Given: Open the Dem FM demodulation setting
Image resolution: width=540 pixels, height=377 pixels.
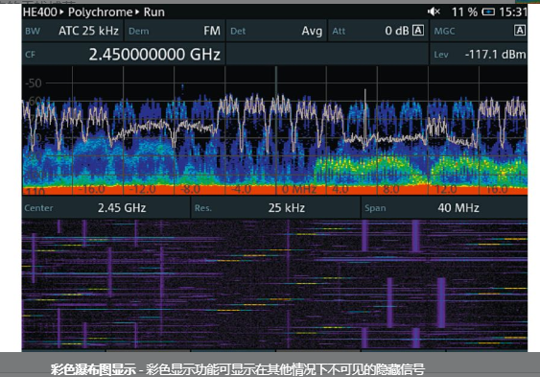Looking at the screenshot, I should pos(175,31).
